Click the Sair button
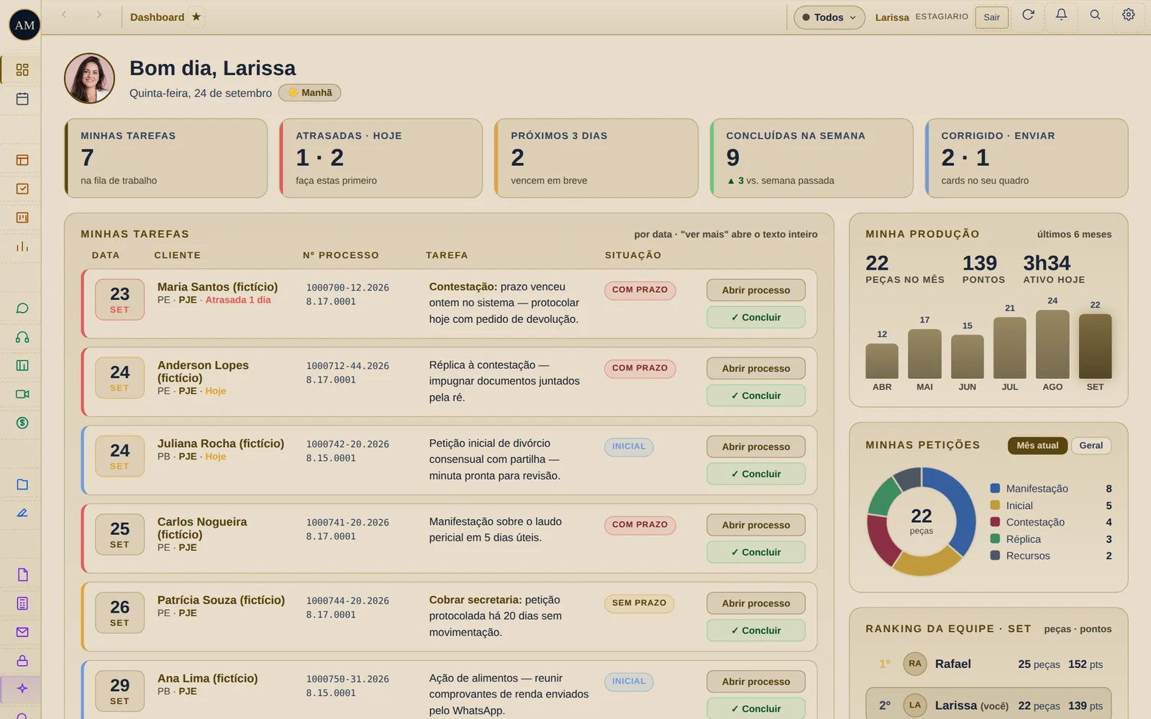The height and width of the screenshot is (719, 1151). (x=991, y=17)
